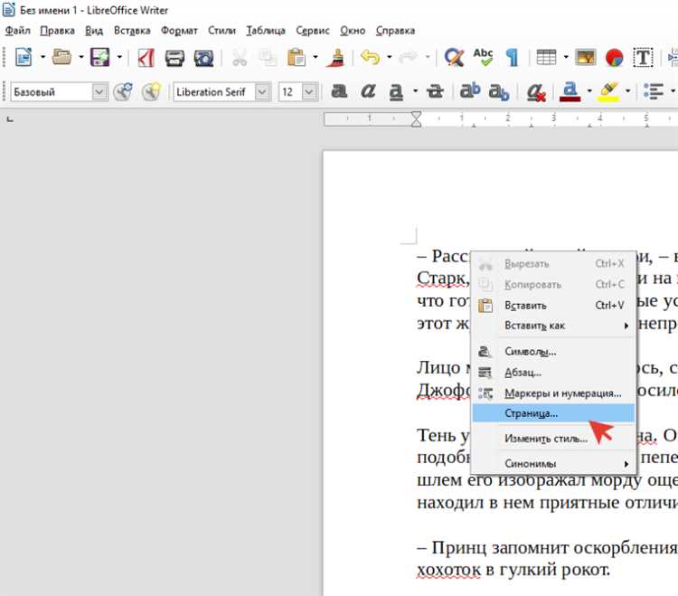
Task: Open the Сервис menu
Action: point(313,31)
